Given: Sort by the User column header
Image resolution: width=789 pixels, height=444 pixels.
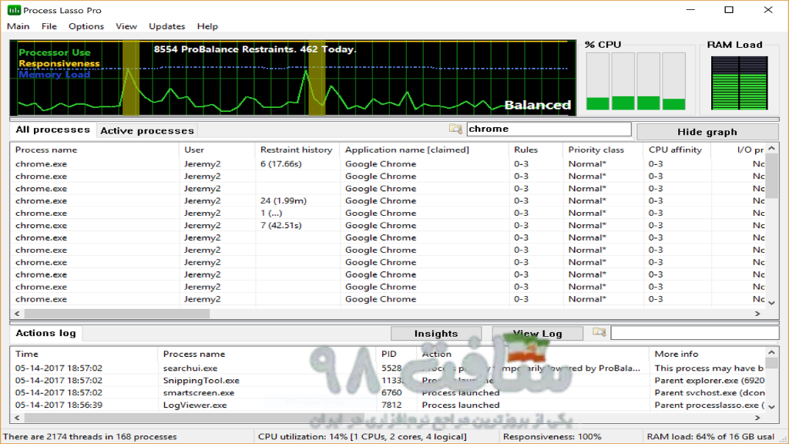Looking at the screenshot, I should [217, 150].
